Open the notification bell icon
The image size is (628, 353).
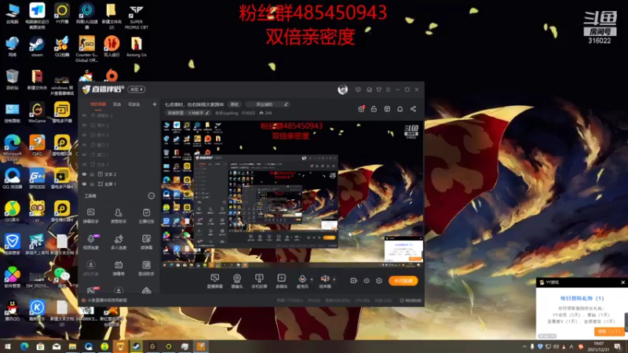coord(400,109)
